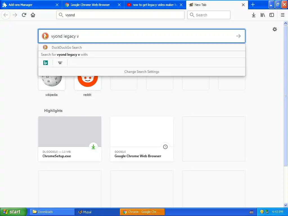Search with Bing icon
This screenshot has height=216, width=288.
point(46,63)
